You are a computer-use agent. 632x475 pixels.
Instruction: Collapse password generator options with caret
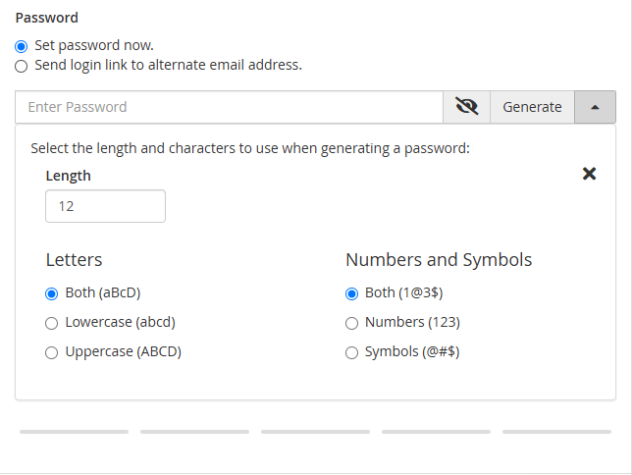tap(595, 107)
